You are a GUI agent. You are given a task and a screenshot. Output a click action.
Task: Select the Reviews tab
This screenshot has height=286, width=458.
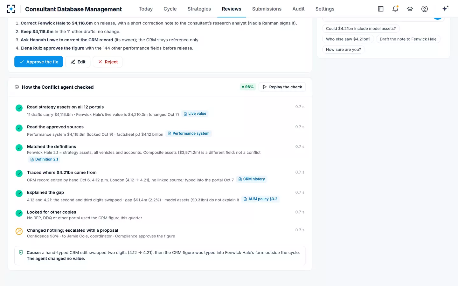click(232, 9)
